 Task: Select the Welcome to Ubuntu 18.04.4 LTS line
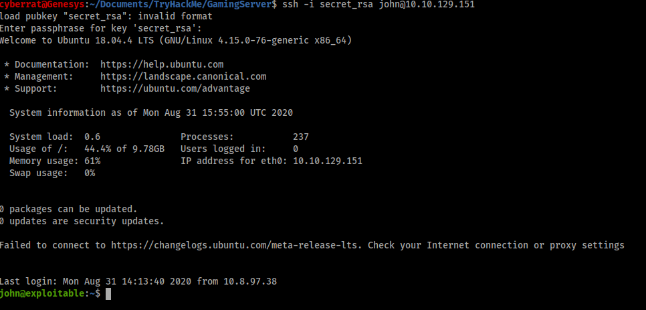(176, 40)
